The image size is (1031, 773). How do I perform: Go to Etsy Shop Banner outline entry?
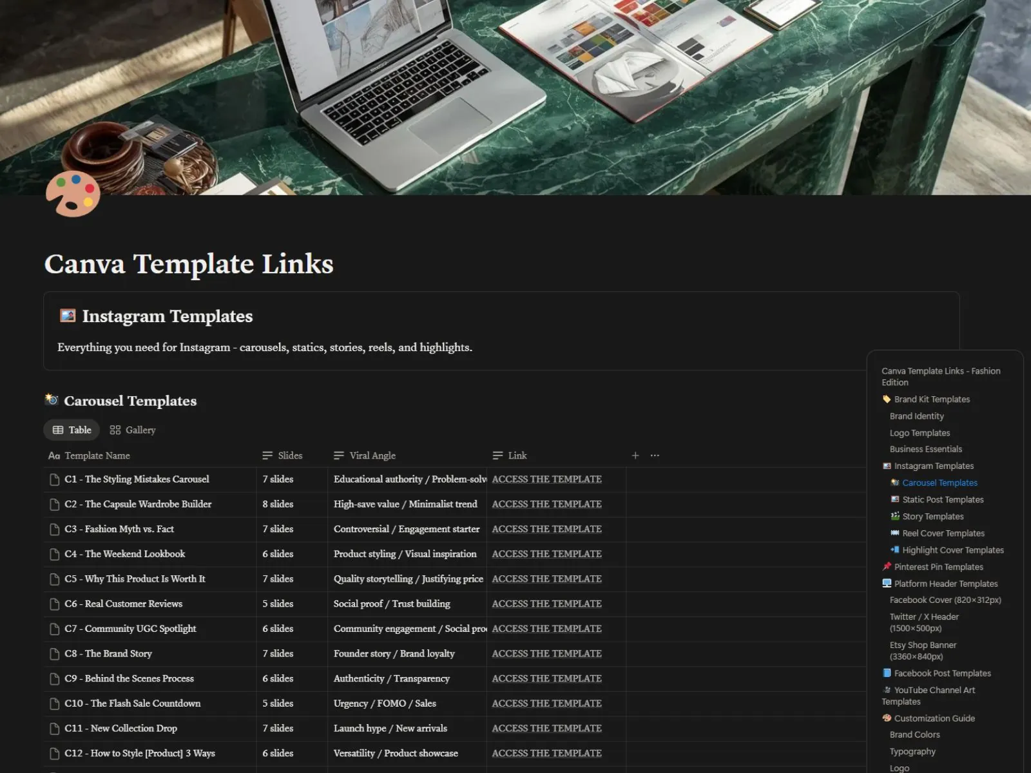923,651
